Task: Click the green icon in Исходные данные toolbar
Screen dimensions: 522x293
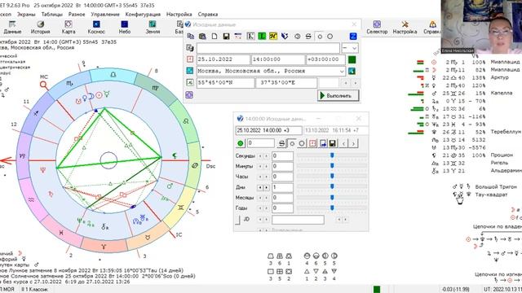Action: pyautogui.click(x=262, y=36)
